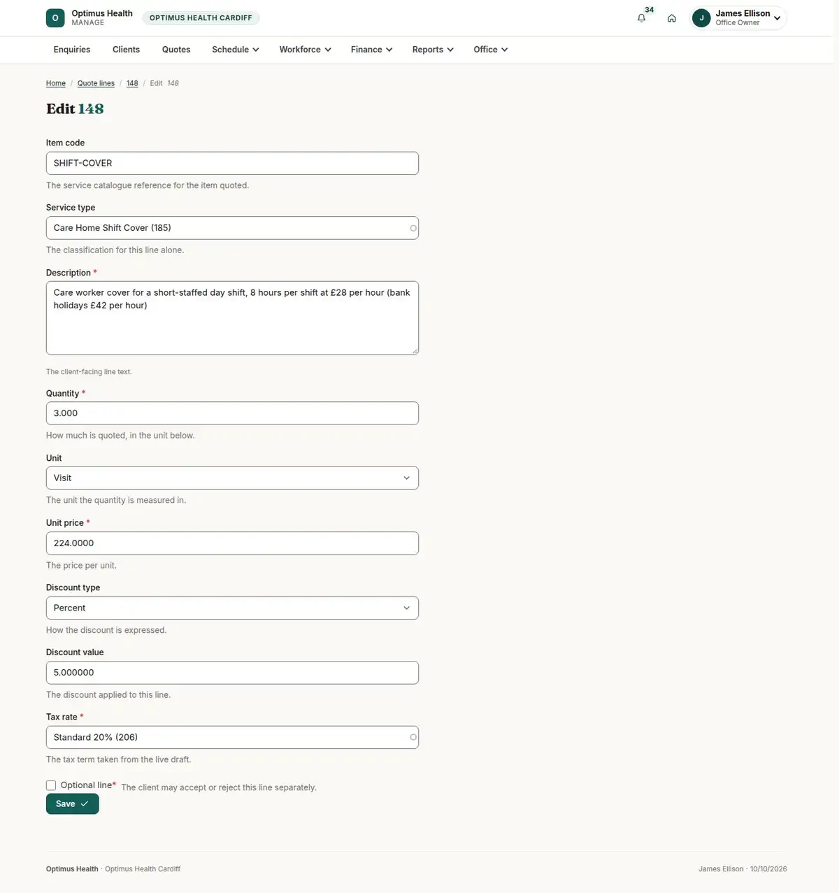
Task: Open the Discount type dropdown
Action: pos(232,608)
